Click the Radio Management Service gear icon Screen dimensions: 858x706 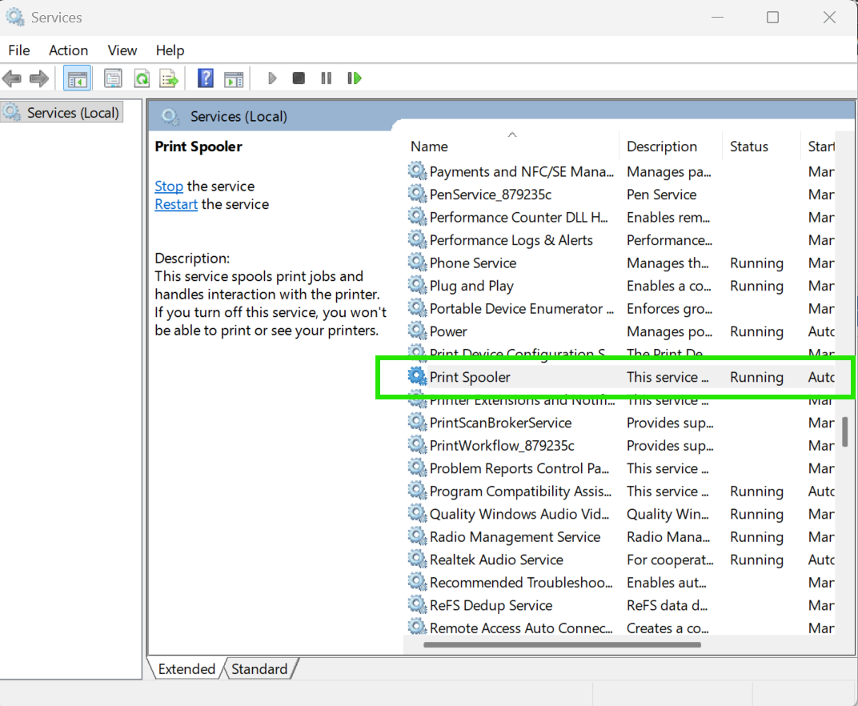417,536
